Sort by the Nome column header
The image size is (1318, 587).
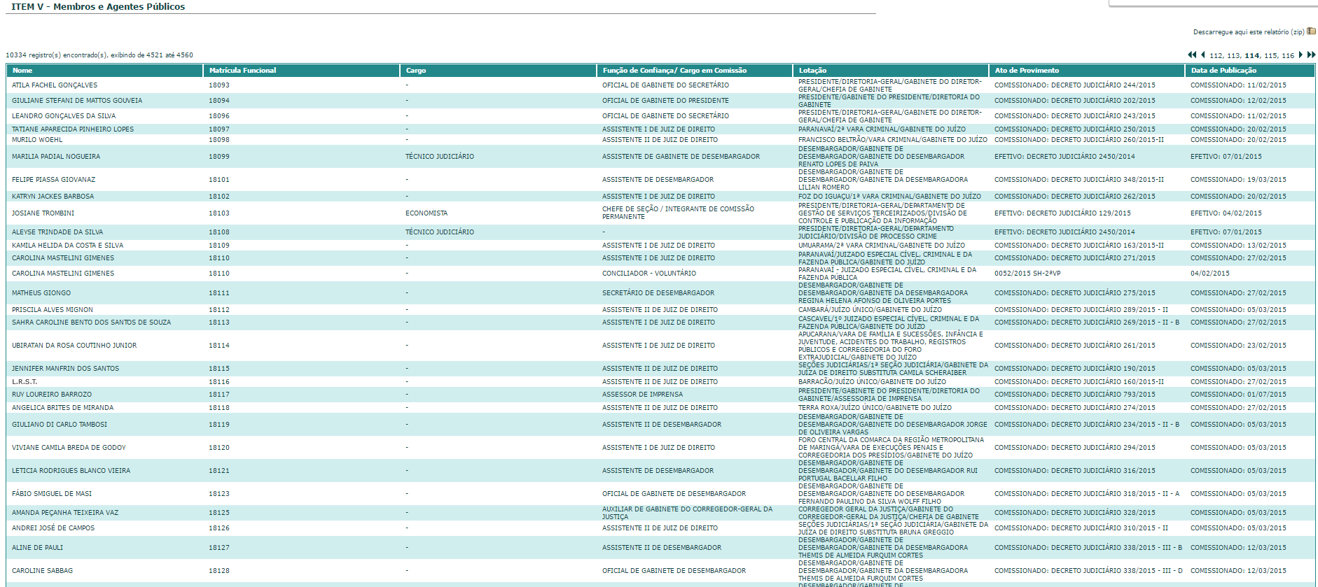point(22,71)
